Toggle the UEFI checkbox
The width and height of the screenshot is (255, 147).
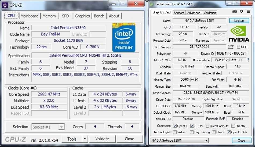(238, 47)
